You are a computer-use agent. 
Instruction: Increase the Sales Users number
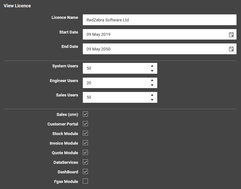click(152, 95)
